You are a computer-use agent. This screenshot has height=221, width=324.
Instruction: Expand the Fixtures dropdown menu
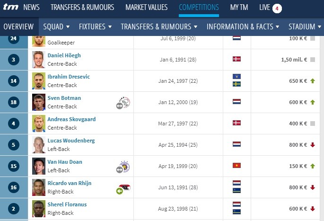click(95, 27)
